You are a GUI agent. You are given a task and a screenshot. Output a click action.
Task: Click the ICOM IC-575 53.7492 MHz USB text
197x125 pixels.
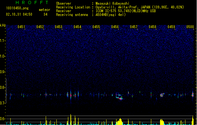click(x=126, y=11)
